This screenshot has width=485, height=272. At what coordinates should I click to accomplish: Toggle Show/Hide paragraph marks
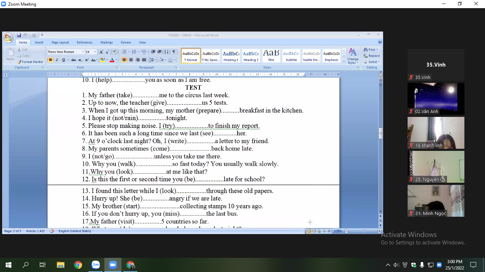click(x=174, y=52)
